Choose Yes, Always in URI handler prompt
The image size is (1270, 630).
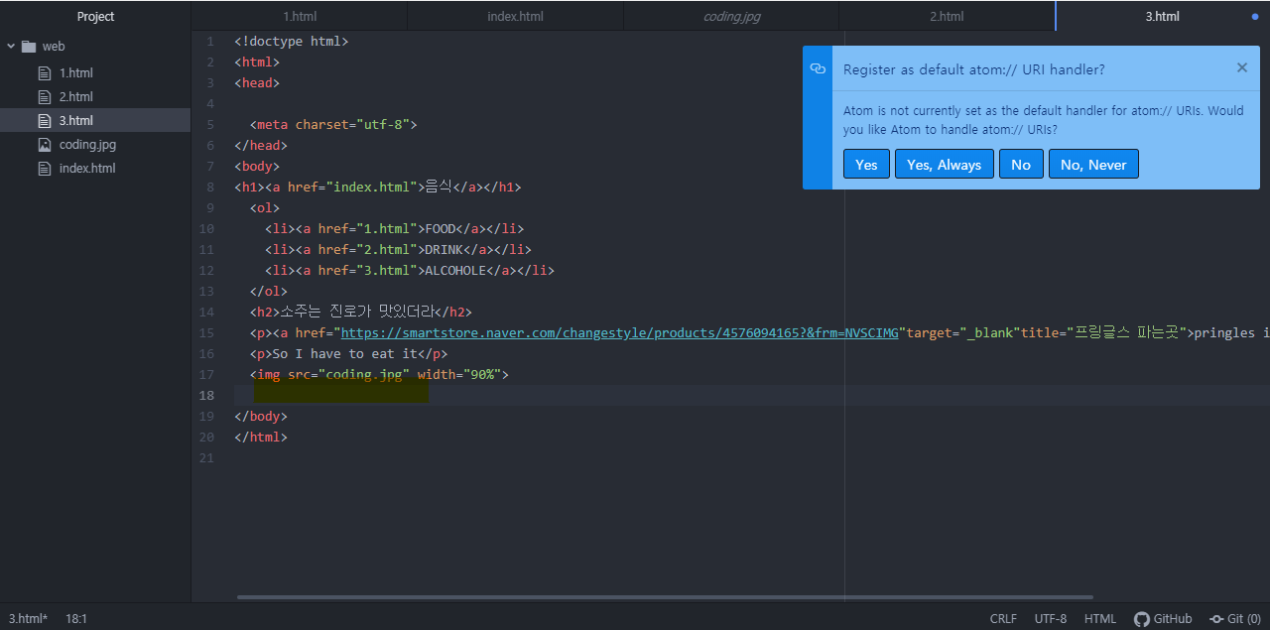tap(944, 165)
